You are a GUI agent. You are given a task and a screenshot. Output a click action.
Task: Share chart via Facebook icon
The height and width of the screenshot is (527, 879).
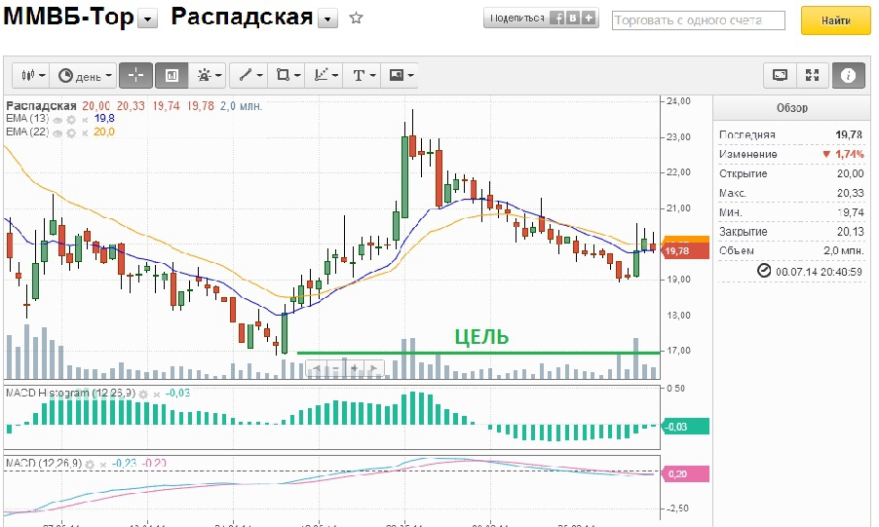coord(558,19)
